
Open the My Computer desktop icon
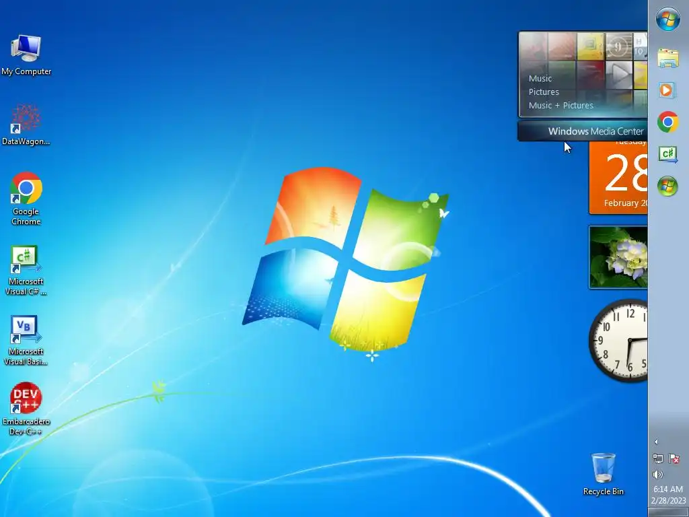click(x=26, y=55)
